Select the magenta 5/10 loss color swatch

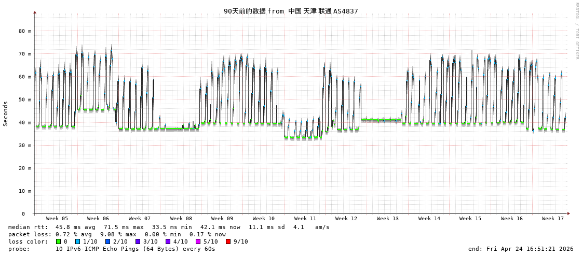tap(198, 241)
